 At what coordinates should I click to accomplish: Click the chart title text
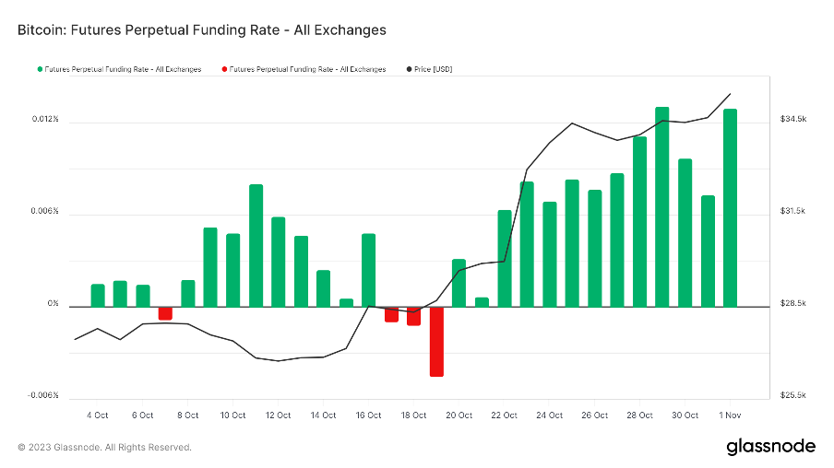202,29
